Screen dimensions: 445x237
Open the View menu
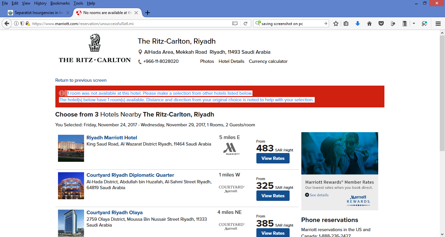point(26,3)
